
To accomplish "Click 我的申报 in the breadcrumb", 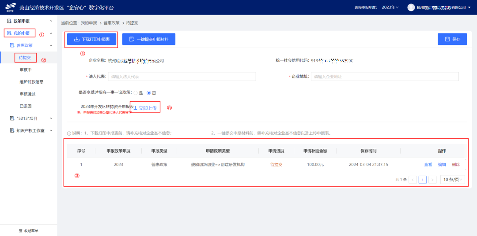I will [89, 23].
